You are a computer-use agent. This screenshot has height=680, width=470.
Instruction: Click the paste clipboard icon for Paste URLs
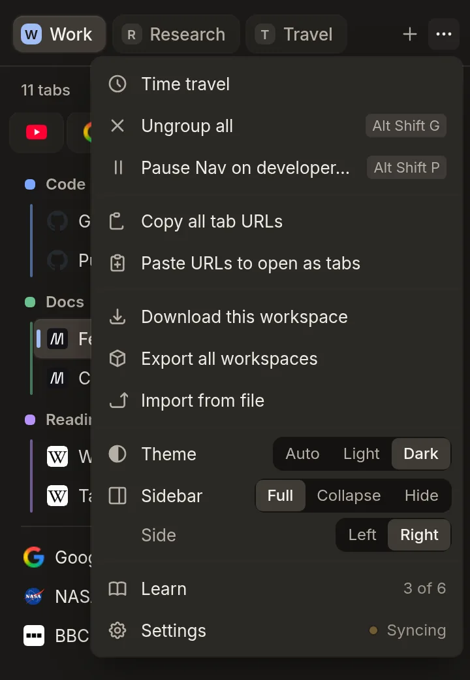(117, 263)
